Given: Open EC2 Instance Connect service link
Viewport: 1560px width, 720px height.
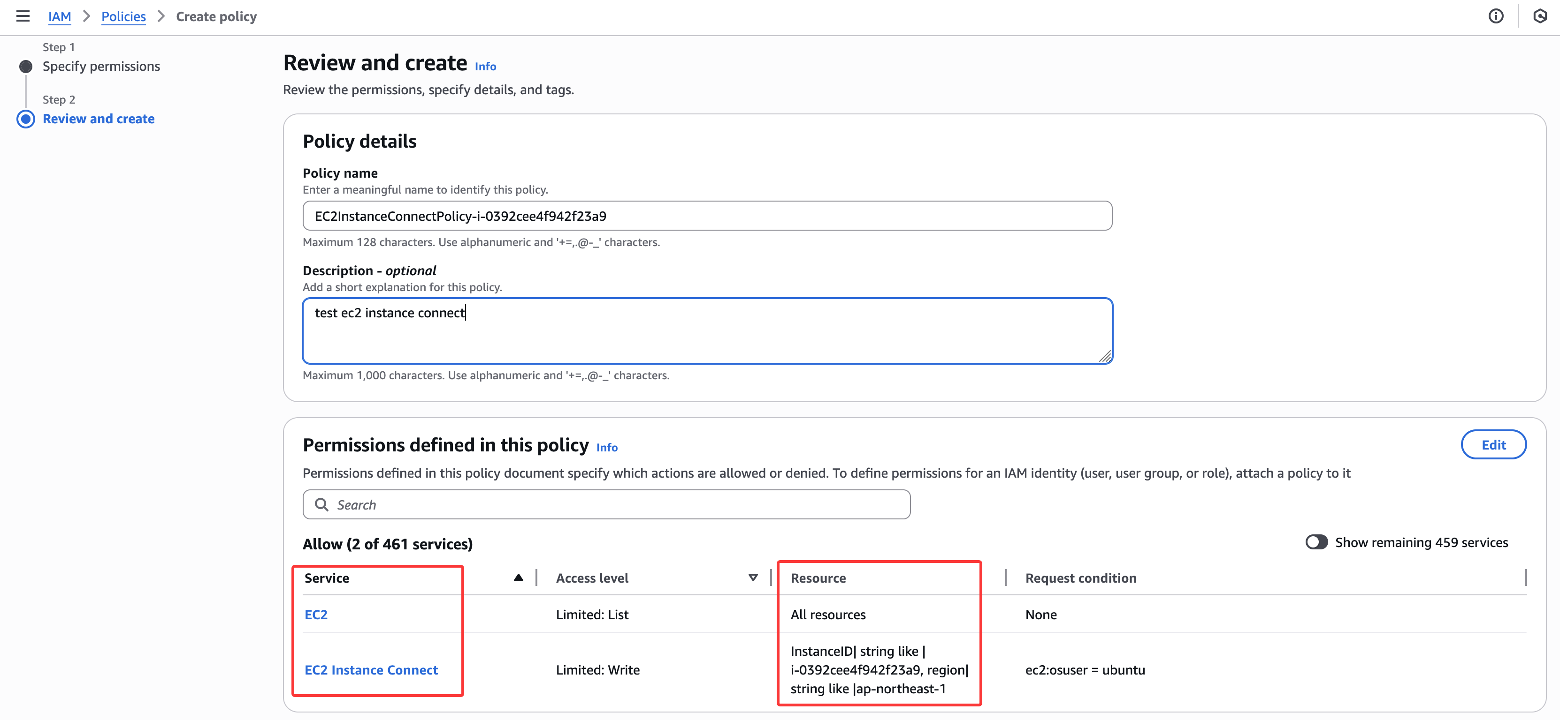Looking at the screenshot, I should click(371, 670).
